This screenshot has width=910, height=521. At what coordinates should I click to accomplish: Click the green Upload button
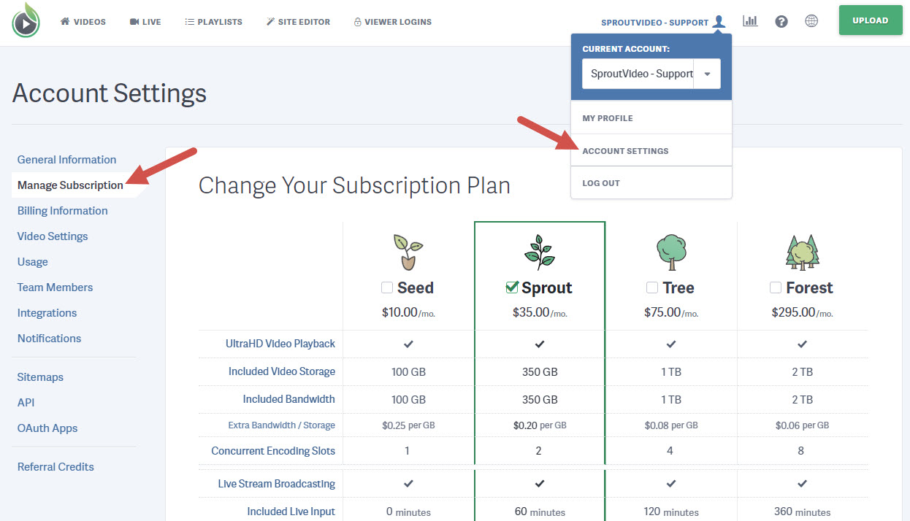coord(870,20)
